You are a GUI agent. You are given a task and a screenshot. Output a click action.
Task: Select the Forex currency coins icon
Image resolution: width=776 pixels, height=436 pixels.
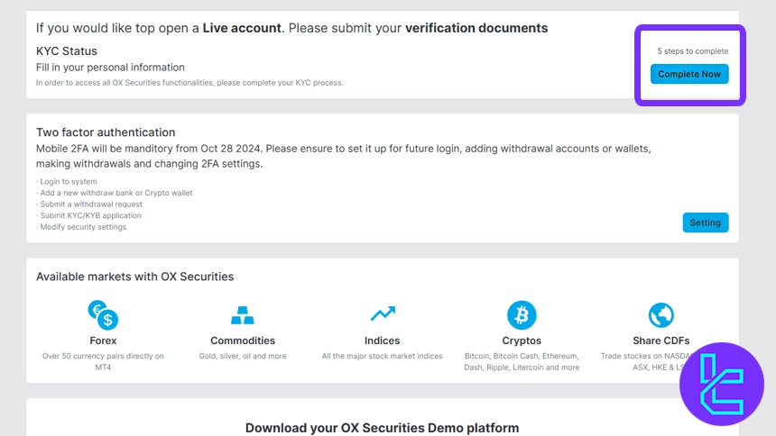103,315
